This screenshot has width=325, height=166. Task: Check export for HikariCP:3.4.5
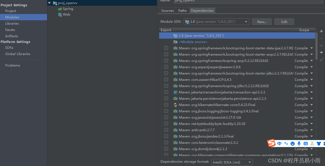(x=166, y=79)
